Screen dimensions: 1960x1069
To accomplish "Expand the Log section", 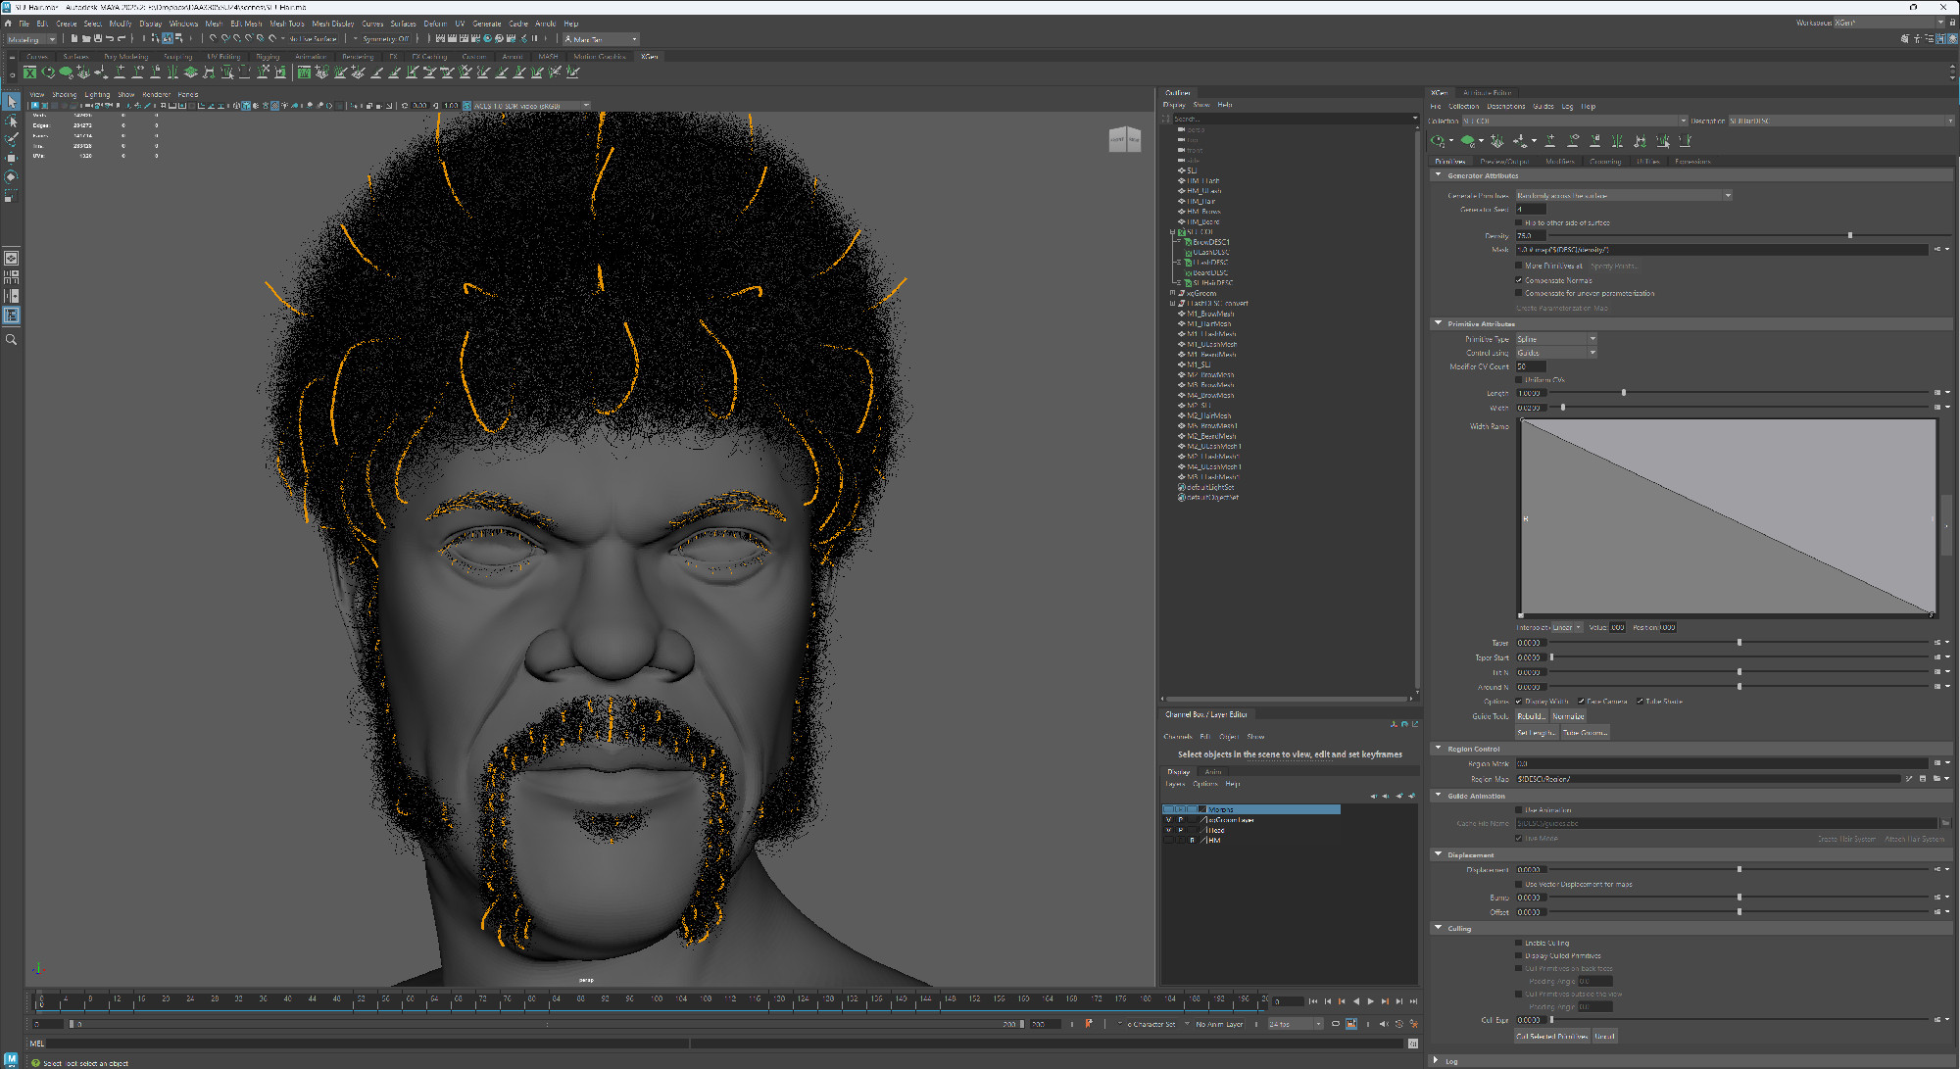I will tap(1438, 1061).
